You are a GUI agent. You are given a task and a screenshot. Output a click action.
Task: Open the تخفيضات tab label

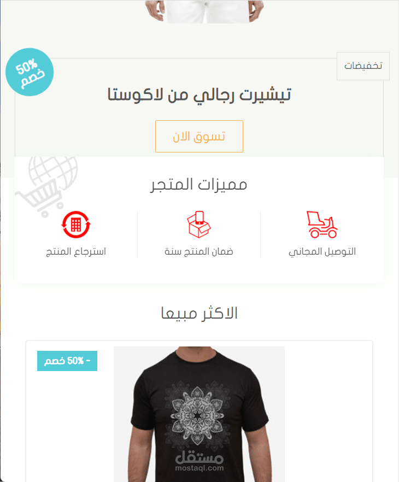pyautogui.click(x=363, y=66)
